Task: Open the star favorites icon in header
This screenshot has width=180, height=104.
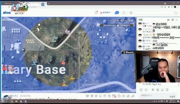Action: [x=131, y=13]
